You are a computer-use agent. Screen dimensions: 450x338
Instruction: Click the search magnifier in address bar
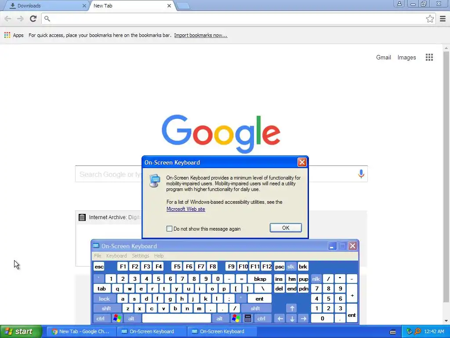[x=47, y=19]
